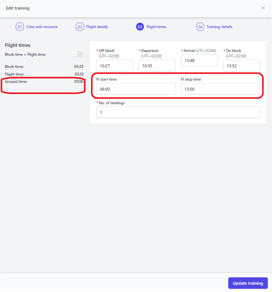This screenshot has width=272, height=292.
Task: Click the FI stop time field
Action: [x=221, y=89]
